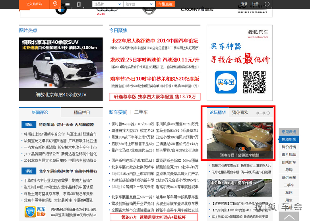Open the 选车型 model dropdown

coord(138,4)
